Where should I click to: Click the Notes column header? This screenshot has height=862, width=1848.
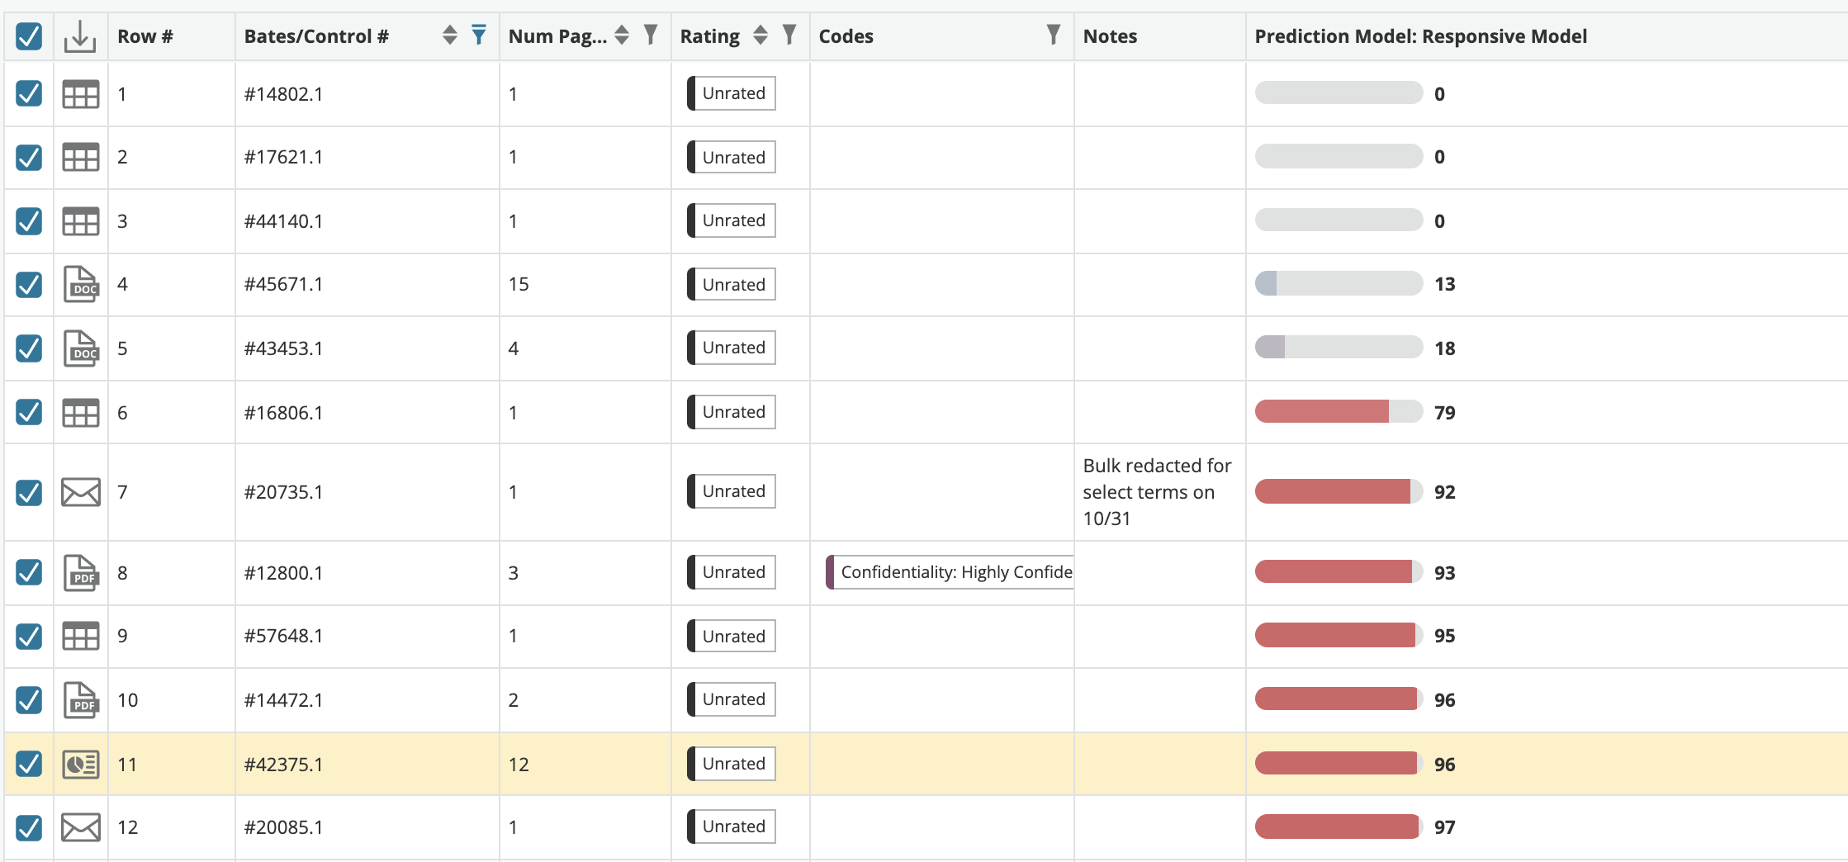(1110, 36)
